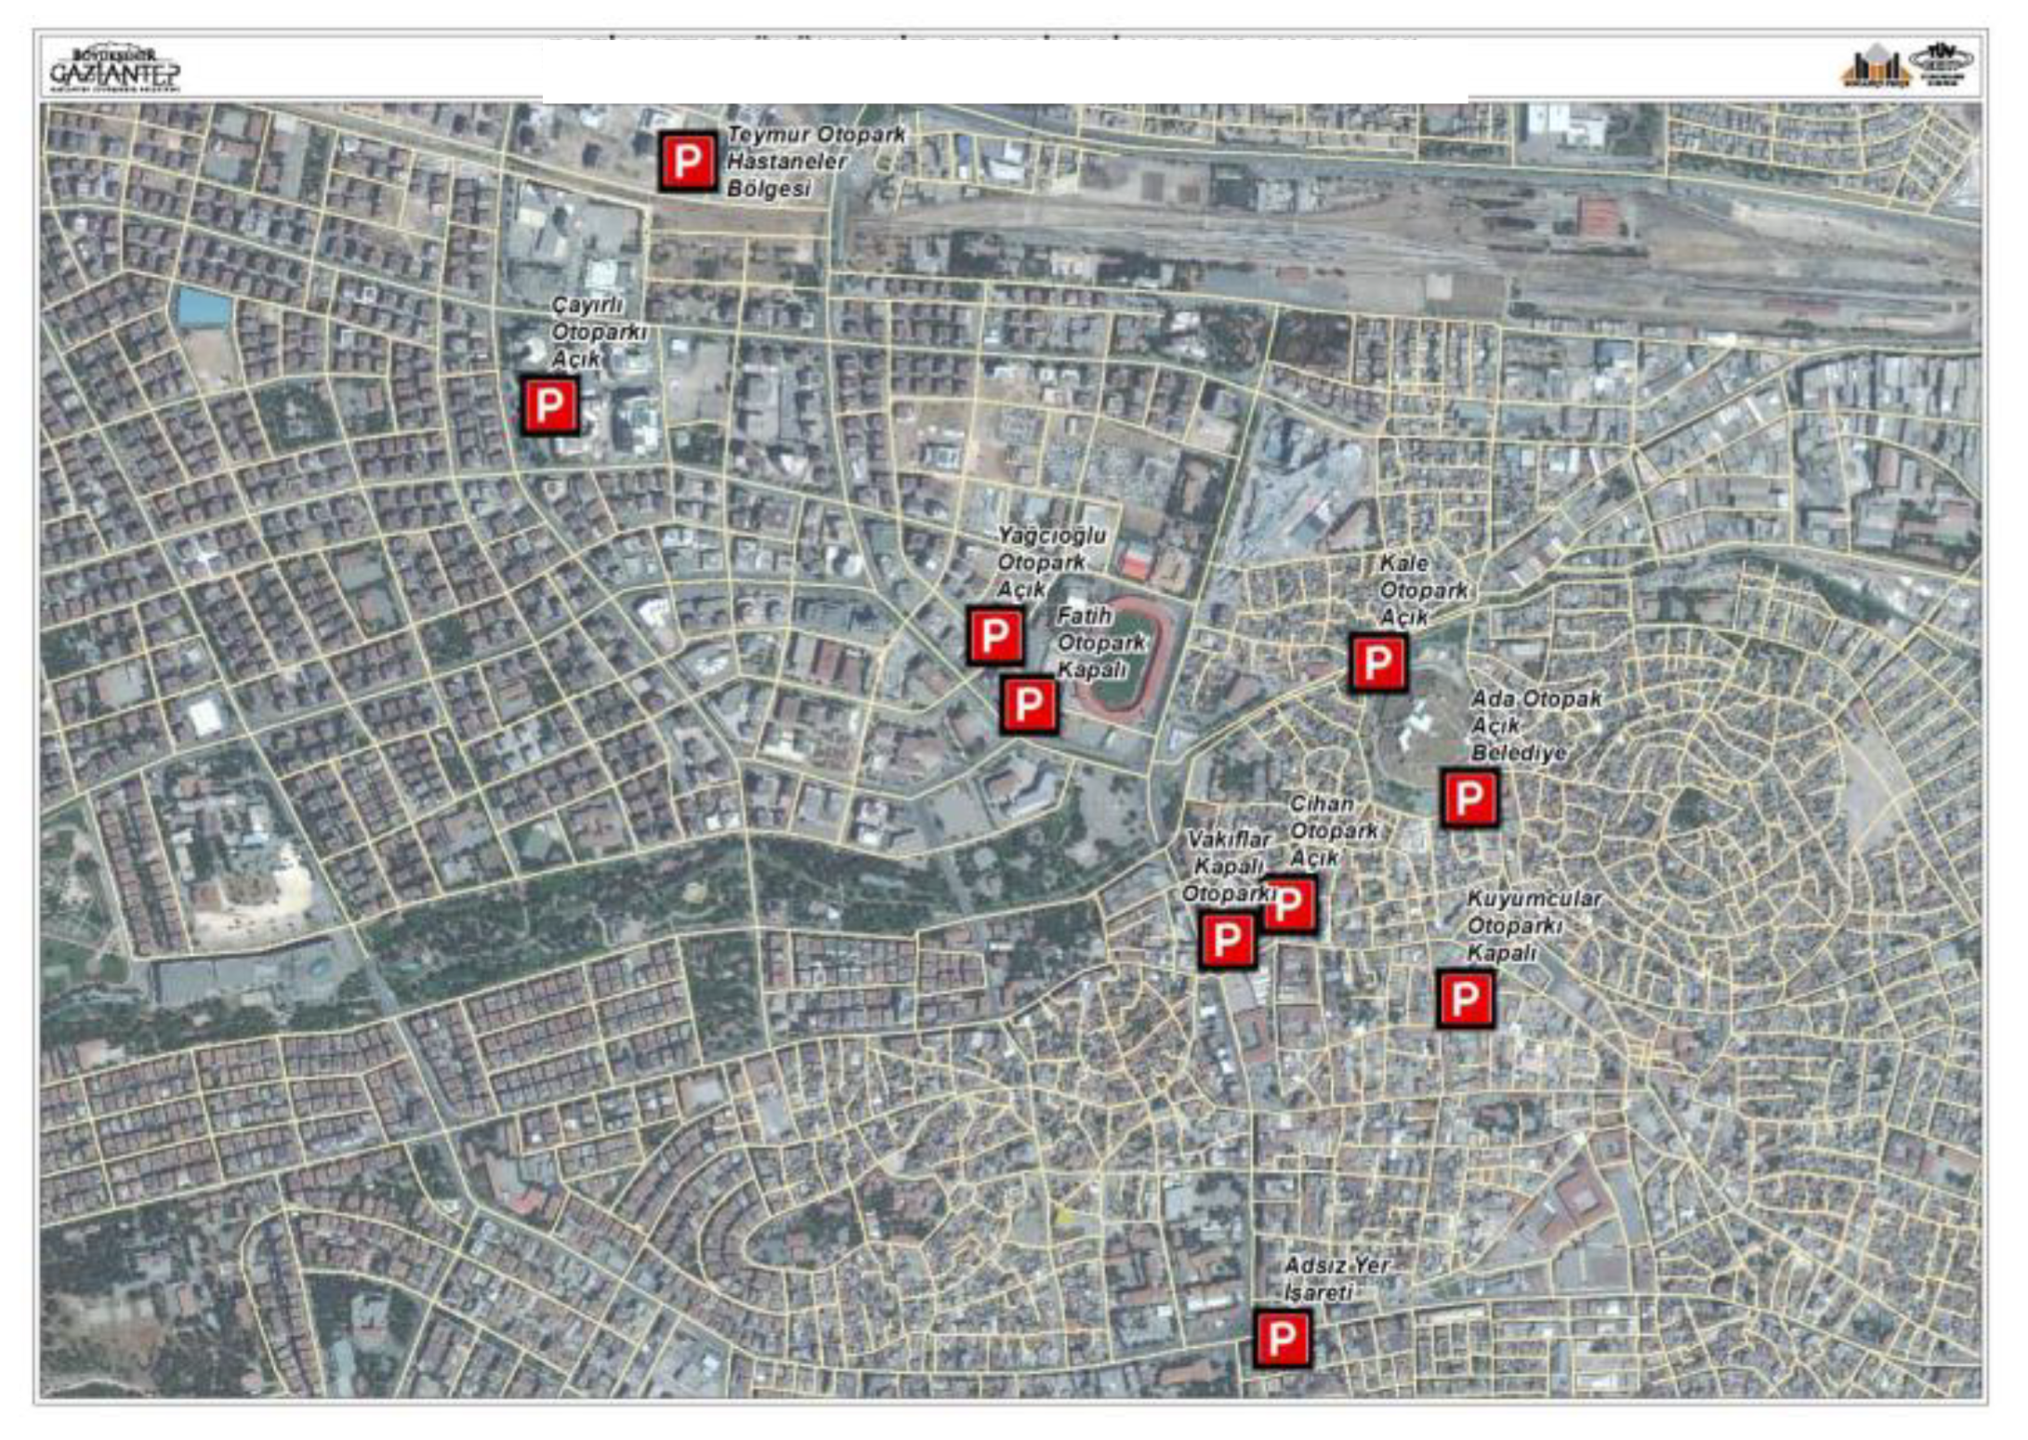Click the Adsız Yer İşareti label text

pyautogui.click(x=1336, y=1278)
